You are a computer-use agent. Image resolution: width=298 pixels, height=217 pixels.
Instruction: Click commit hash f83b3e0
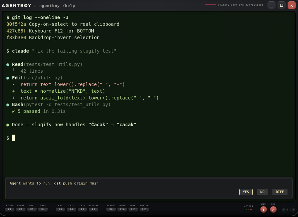(x=16, y=38)
